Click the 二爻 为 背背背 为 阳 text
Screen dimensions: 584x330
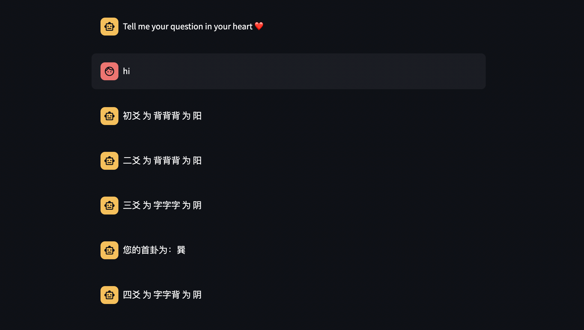[162, 161]
